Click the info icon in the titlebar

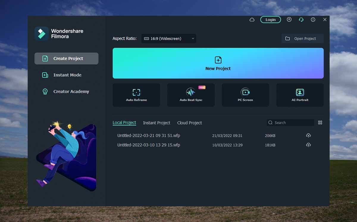pos(313,19)
